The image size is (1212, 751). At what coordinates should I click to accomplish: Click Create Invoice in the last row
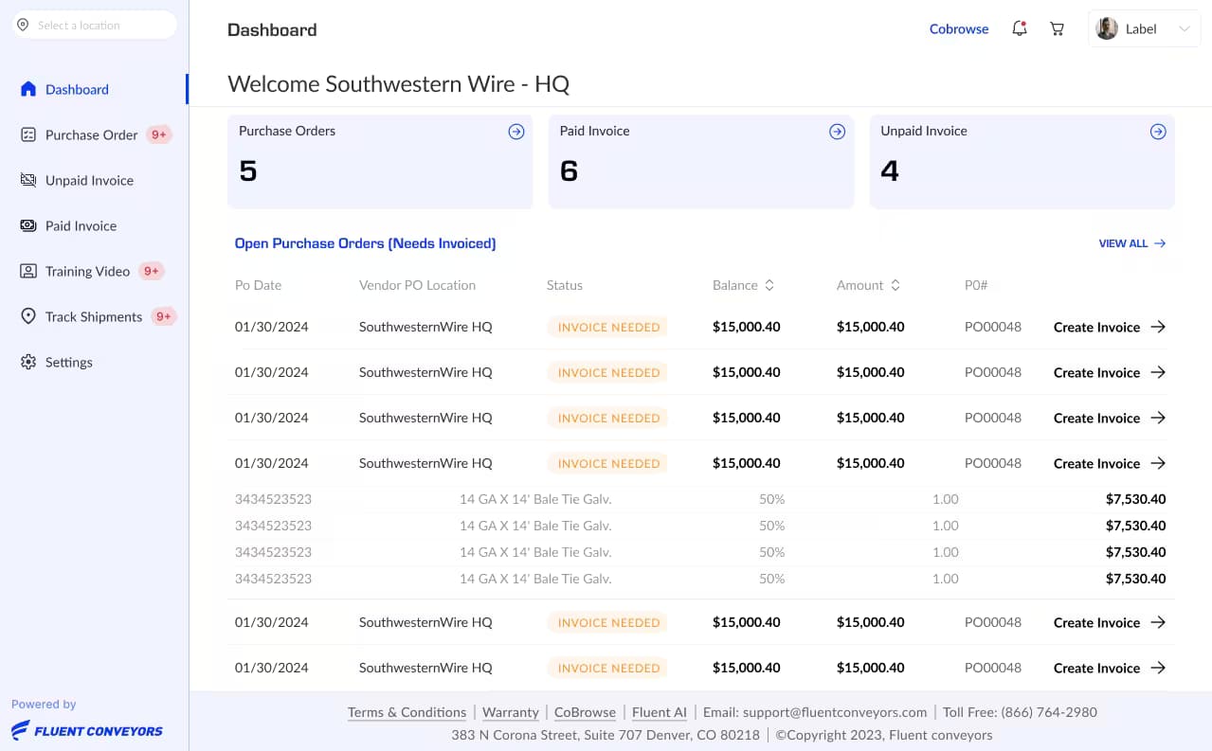tap(1110, 668)
